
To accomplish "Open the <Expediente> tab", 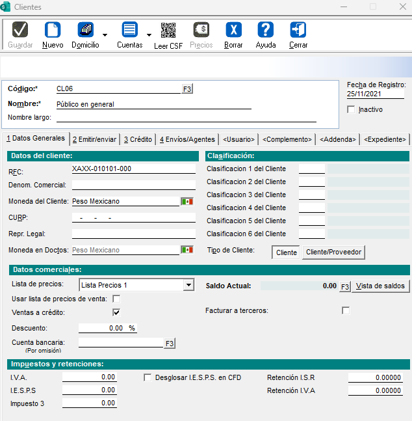I will tap(385, 140).
